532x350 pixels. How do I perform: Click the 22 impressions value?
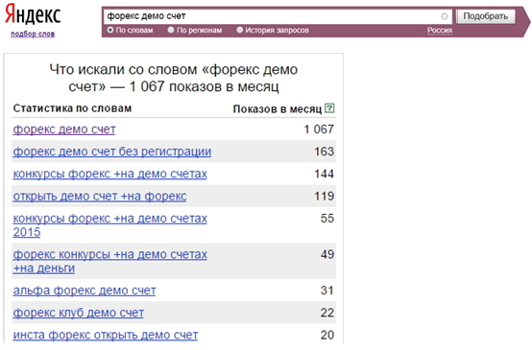pyautogui.click(x=327, y=313)
